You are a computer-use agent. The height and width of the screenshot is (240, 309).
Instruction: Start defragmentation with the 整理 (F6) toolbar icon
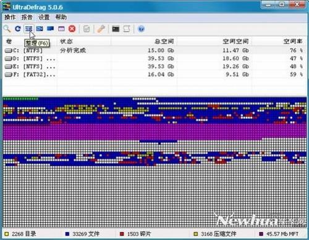[28, 28]
